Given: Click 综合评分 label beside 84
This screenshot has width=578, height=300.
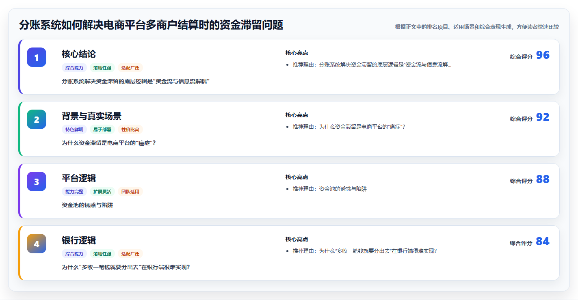Looking at the screenshot, I should click(x=521, y=243).
